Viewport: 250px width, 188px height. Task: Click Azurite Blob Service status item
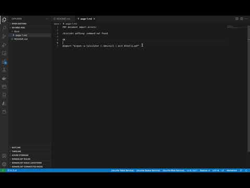click(173, 170)
